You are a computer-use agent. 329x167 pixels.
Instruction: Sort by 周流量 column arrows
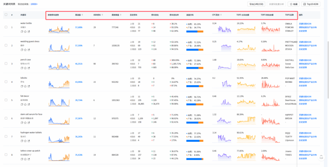click(x=82, y=15)
